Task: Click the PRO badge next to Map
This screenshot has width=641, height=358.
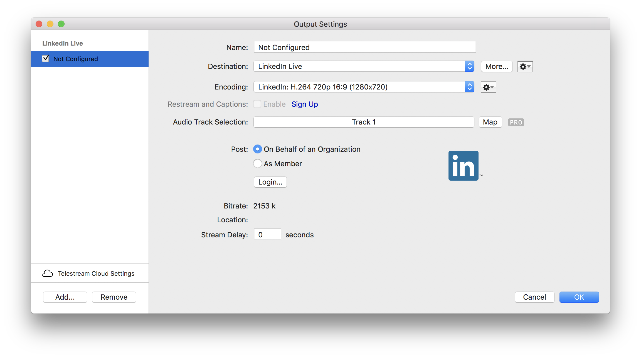Action: coord(516,122)
